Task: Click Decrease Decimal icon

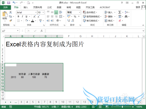Action: 73,21
